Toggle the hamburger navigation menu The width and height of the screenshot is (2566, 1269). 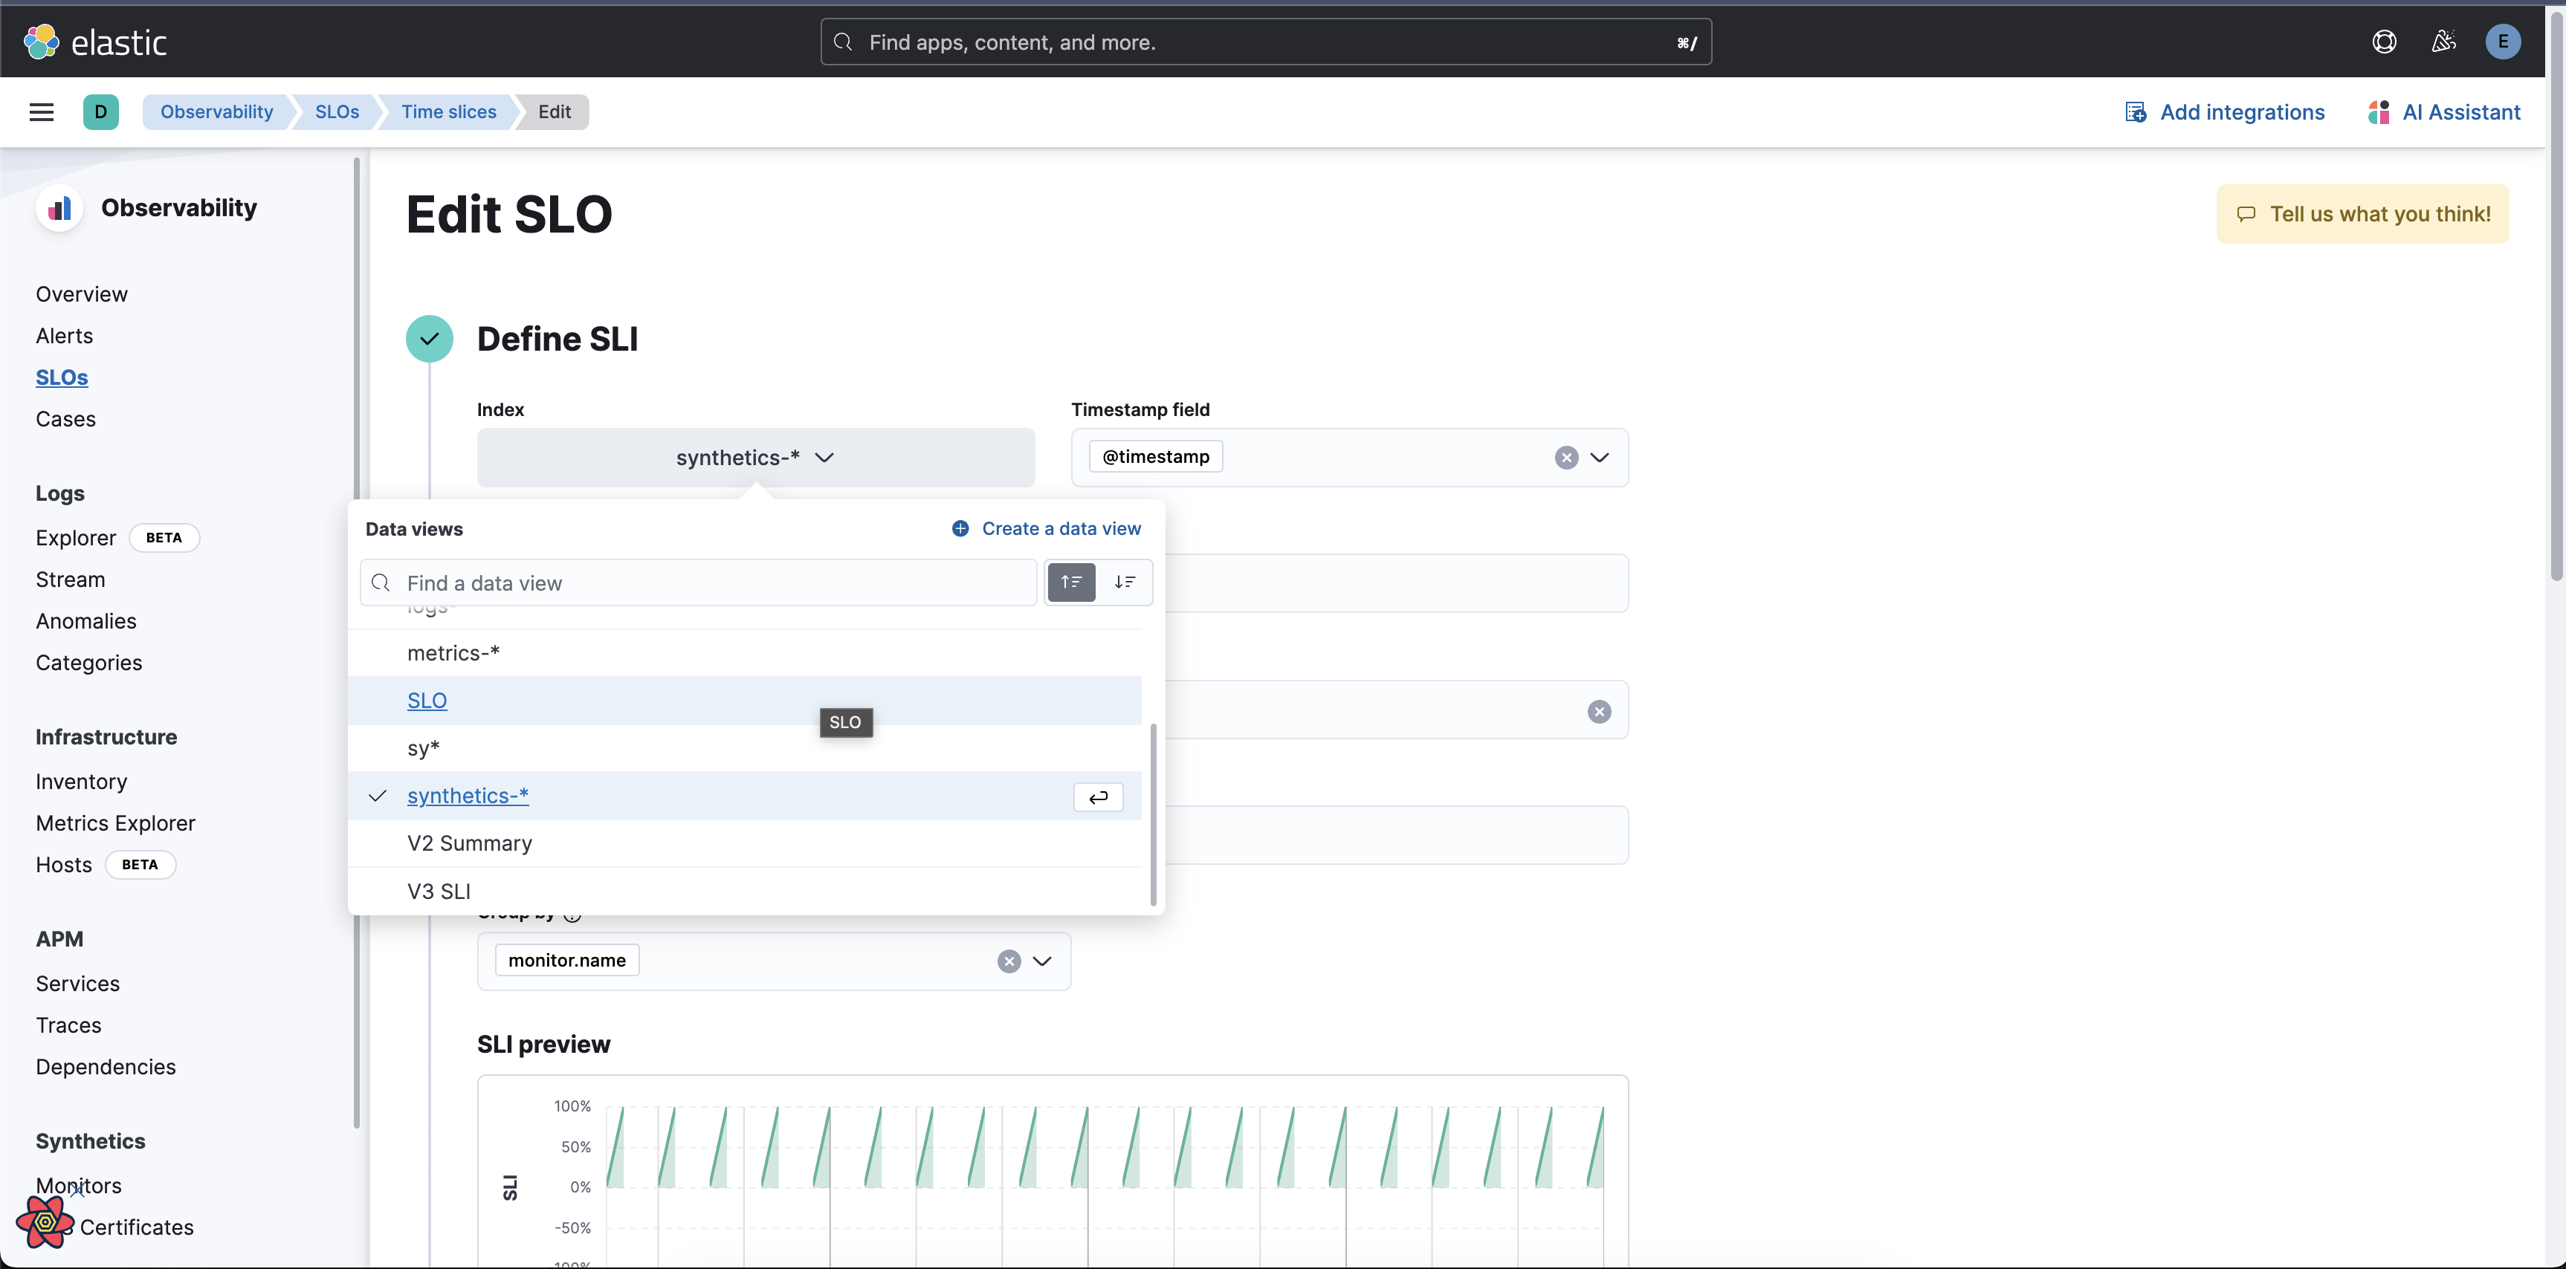pyautogui.click(x=42, y=112)
